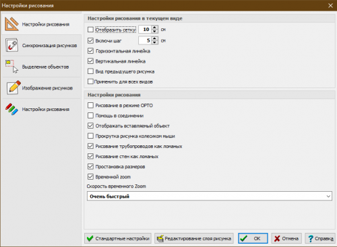Screen dimensions: 337x247
Task: Confirm settings with the OK button
Action: pyautogui.click(x=253, y=238)
